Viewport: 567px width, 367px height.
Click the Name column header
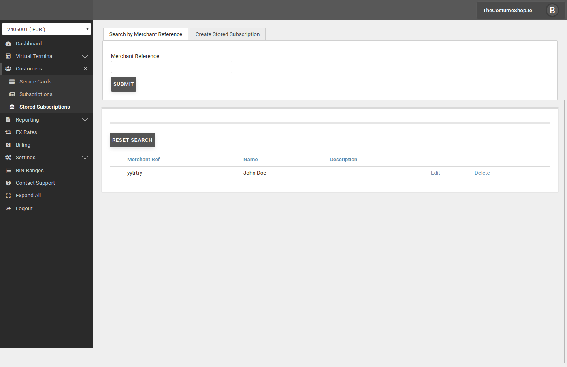coord(251,160)
